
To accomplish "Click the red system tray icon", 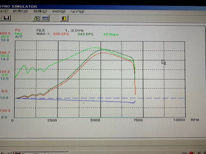I will 191,153.
